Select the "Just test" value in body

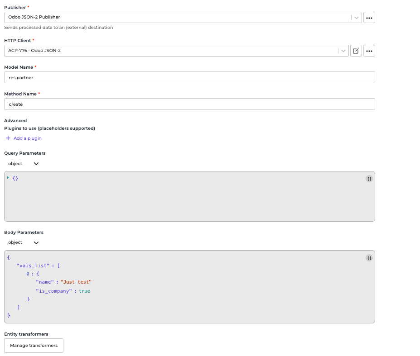tap(76, 282)
